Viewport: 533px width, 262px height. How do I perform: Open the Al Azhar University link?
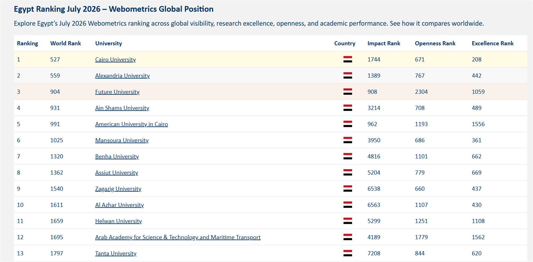click(119, 205)
